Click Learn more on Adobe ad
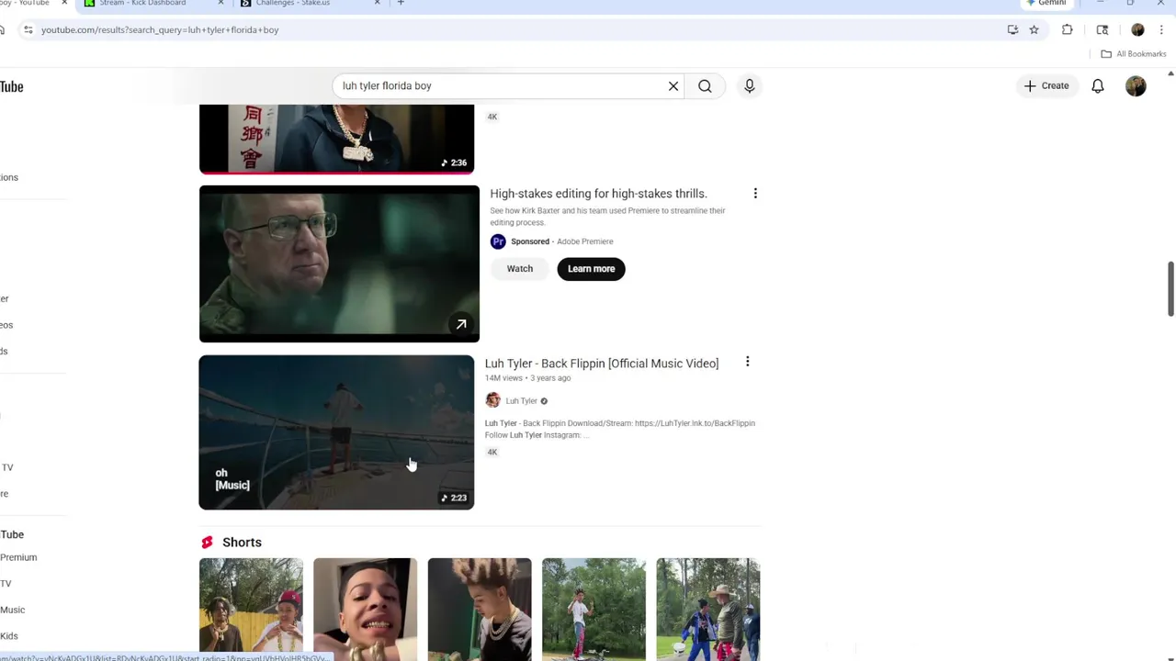The width and height of the screenshot is (1176, 661). (x=591, y=269)
